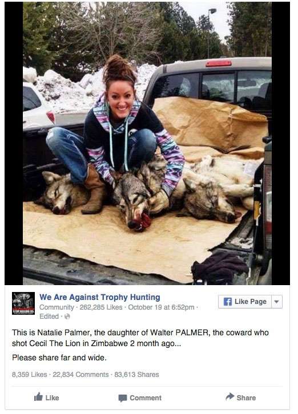View the post's Edited history
The height and width of the screenshot is (414, 298).
49,316
